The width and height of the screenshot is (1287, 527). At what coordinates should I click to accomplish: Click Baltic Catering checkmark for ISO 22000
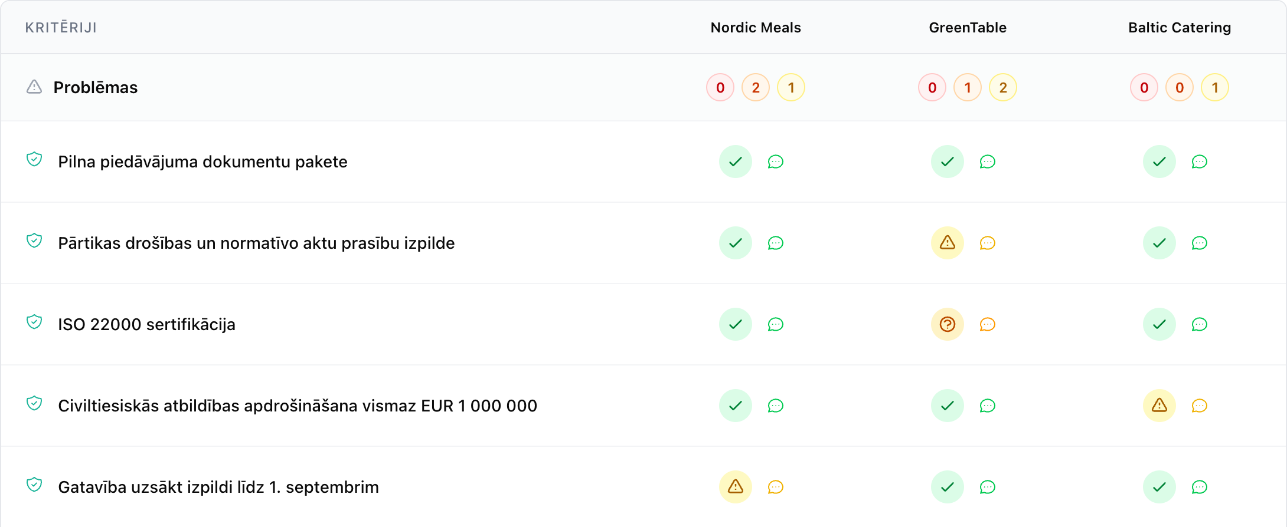pos(1159,324)
